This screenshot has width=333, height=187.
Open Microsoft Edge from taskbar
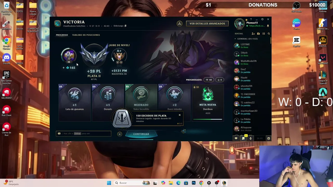[x=178, y=183]
